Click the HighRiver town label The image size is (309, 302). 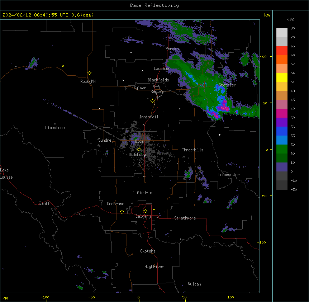[x=154, y=266]
